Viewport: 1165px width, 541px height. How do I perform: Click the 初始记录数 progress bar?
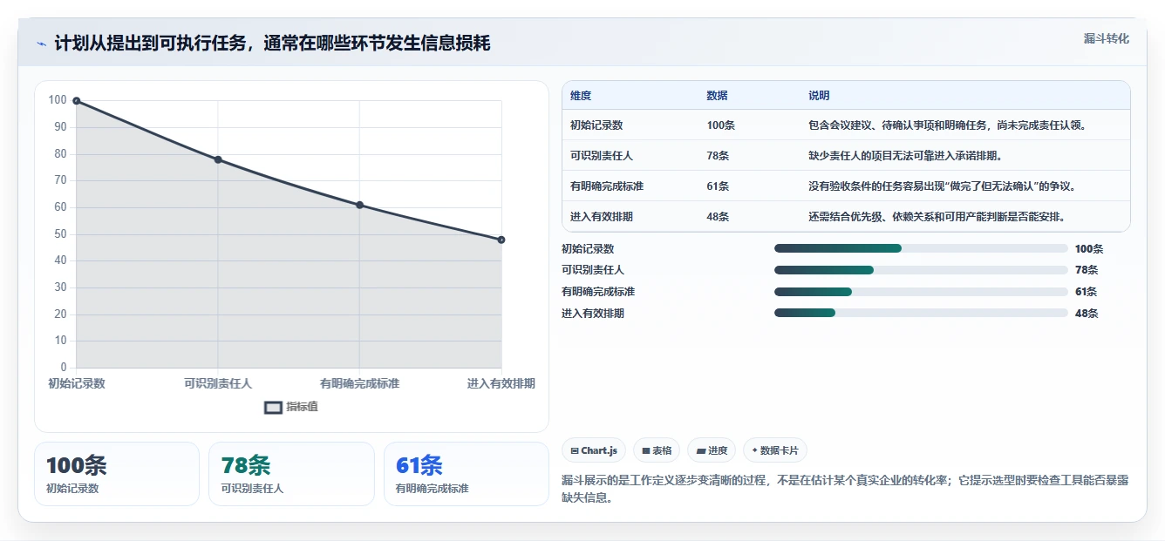click(921, 248)
